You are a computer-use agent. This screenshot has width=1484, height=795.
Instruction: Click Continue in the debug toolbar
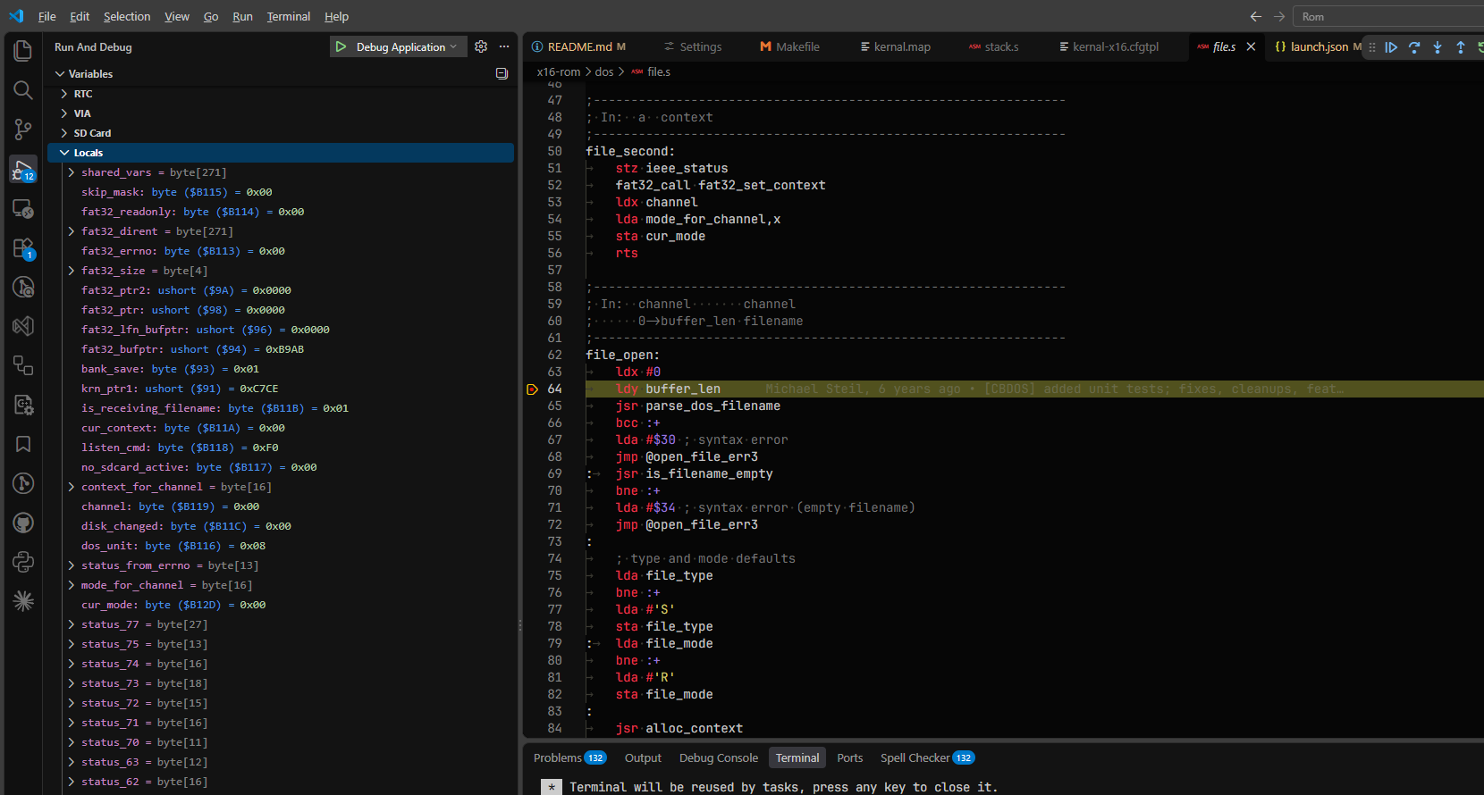pos(1391,47)
